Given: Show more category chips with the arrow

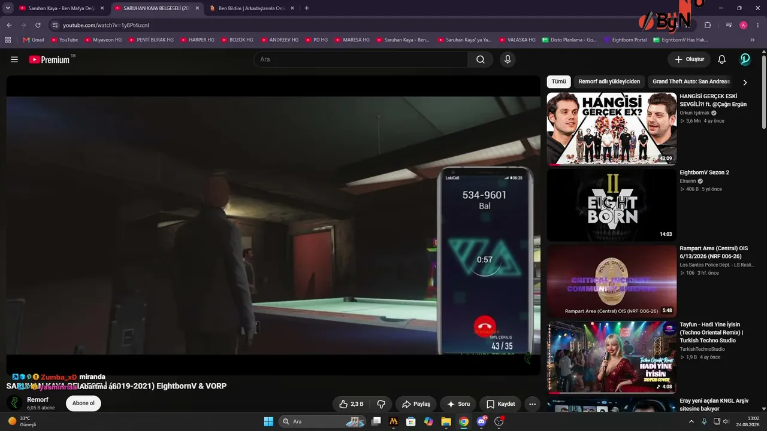Looking at the screenshot, I should click(x=745, y=83).
